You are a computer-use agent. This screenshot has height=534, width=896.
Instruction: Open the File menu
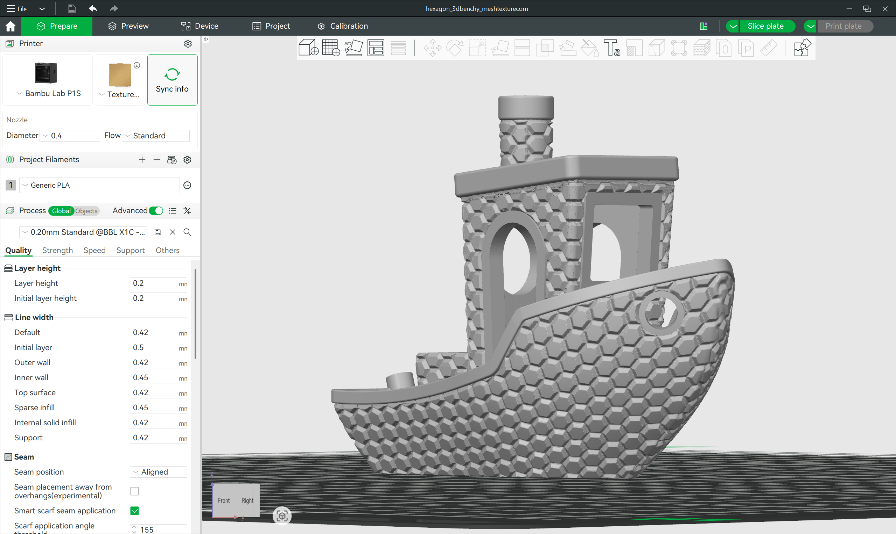pyautogui.click(x=17, y=8)
